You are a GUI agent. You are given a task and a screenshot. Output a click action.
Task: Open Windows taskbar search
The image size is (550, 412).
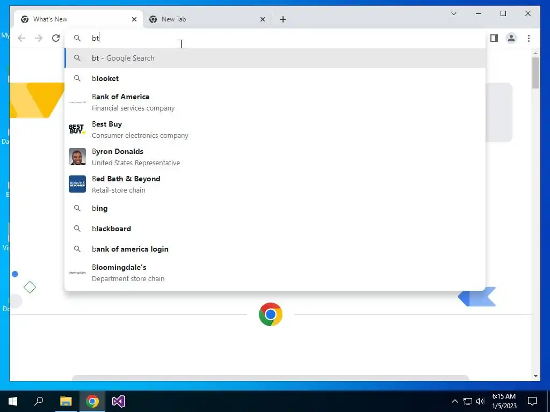click(x=39, y=401)
